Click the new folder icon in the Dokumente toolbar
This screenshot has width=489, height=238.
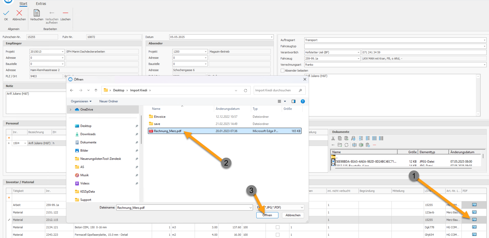point(340,145)
